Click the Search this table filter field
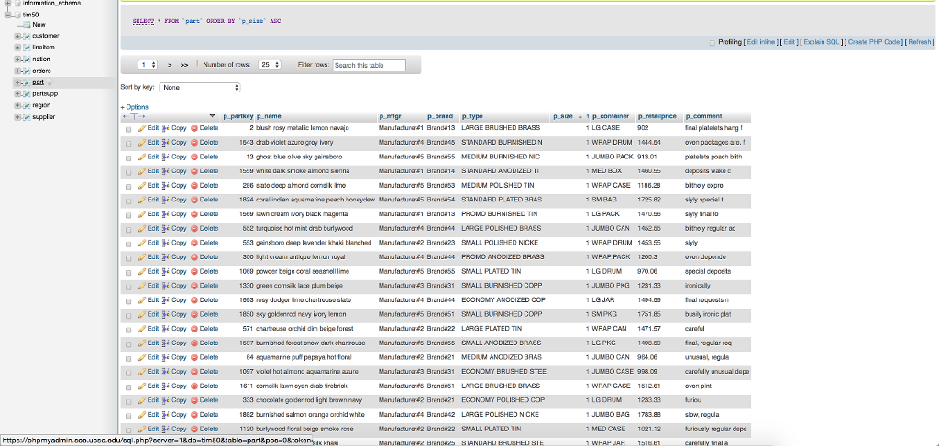 (369, 65)
